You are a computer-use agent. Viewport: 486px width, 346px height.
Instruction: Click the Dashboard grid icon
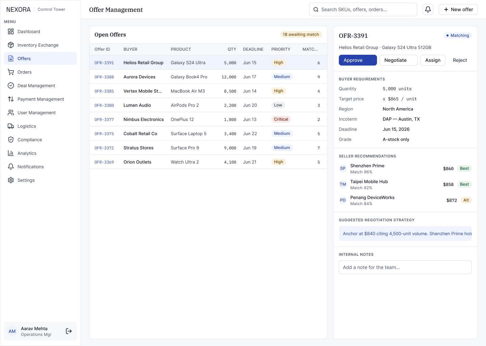[11, 31]
